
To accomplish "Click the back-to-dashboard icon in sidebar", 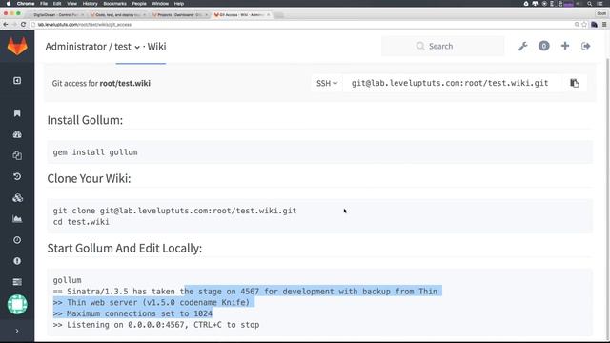I will [17, 80].
